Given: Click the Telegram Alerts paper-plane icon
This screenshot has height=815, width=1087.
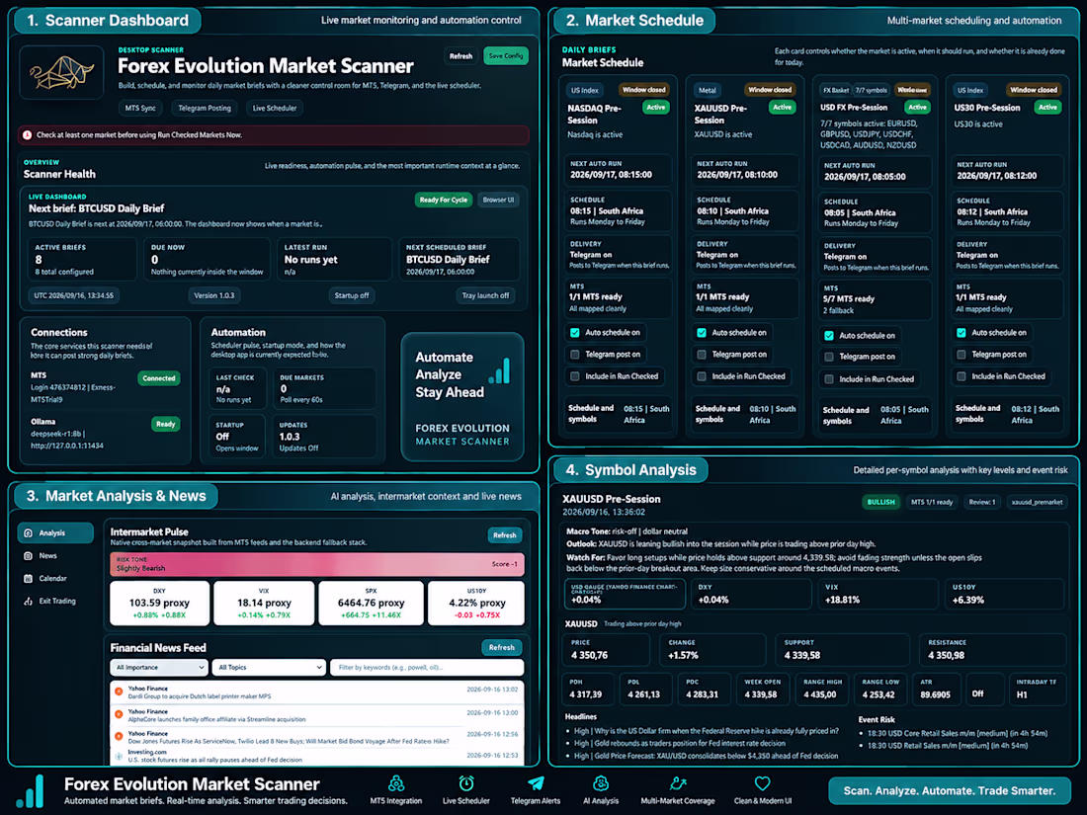Looking at the screenshot, I should tap(536, 783).
